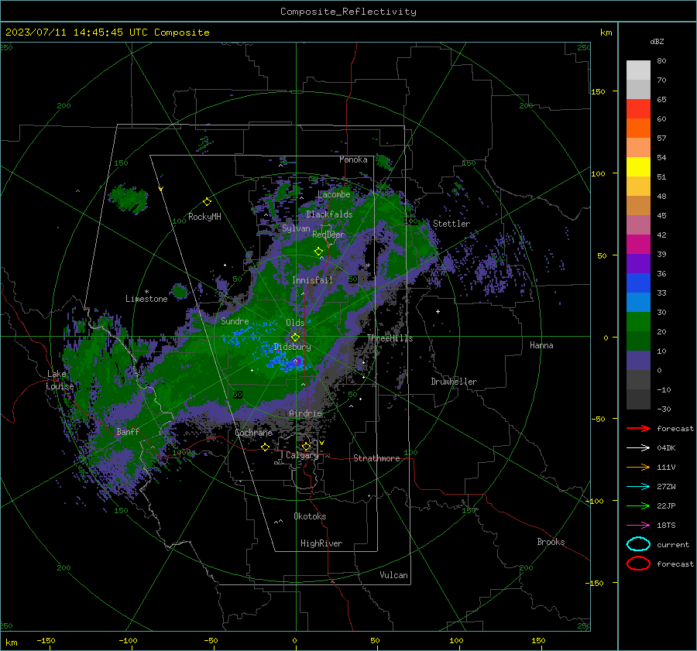Click the red 60-65 dBZ color swatch
The width and height of the screenshot is (697, 651).
pos(638,109)
